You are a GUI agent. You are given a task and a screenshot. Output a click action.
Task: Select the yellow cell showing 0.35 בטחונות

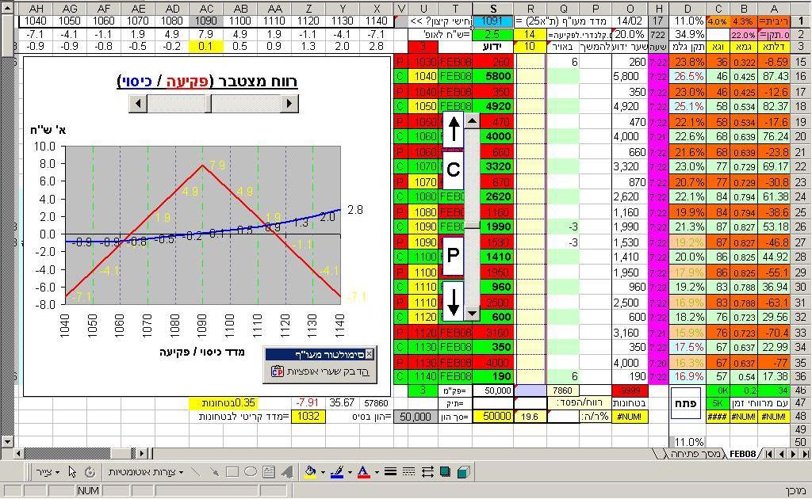[x=222, y=403]
